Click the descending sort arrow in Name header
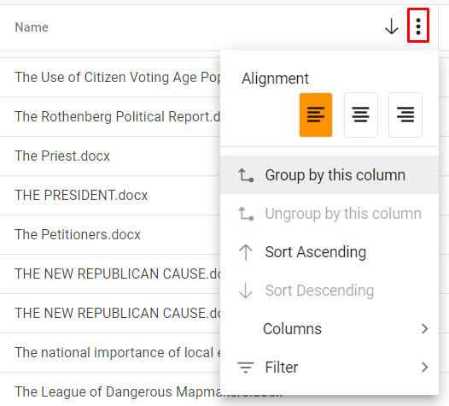This screenshot has height=406, width=449. (x=392, y=26)
